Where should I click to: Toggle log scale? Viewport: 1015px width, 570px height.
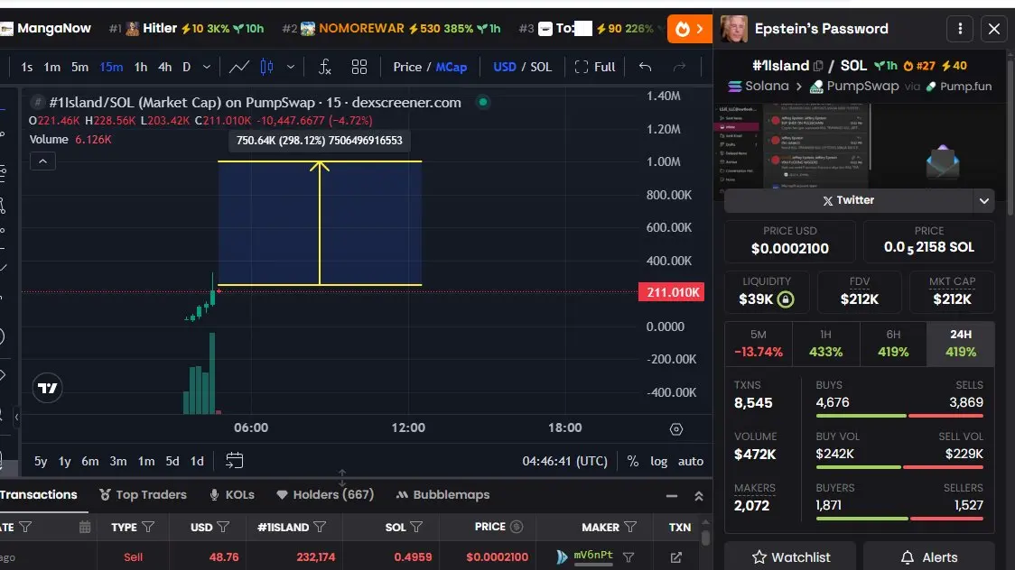point(659,461)
